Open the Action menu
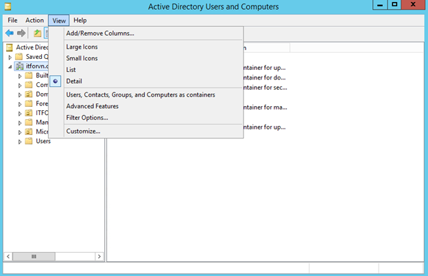 [x=34, y=21]
